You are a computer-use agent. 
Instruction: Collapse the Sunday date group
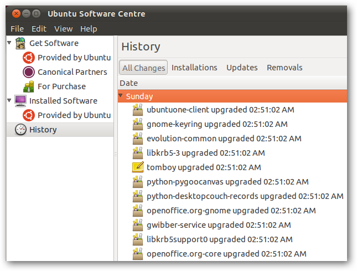pos(121,95)
